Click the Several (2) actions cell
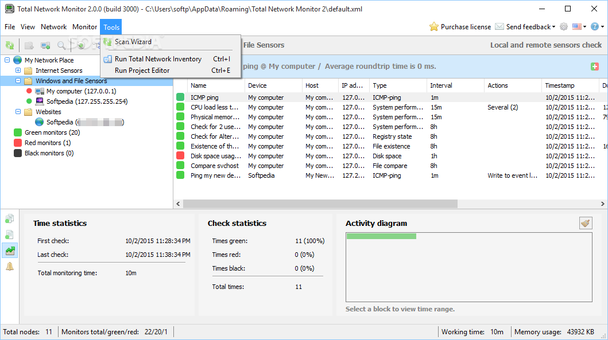The height and width of the screenshot is (340, 608). [x=502, y=107]
